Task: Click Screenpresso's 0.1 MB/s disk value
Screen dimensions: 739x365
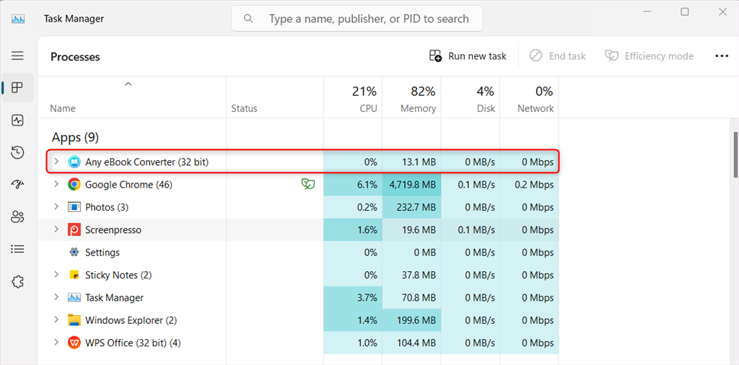Action: coord(476,230)
